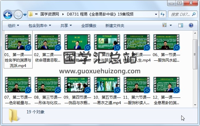
Task: Click file name 02、第二课 依命理喜忌取
Action: [x=48, y=58]
